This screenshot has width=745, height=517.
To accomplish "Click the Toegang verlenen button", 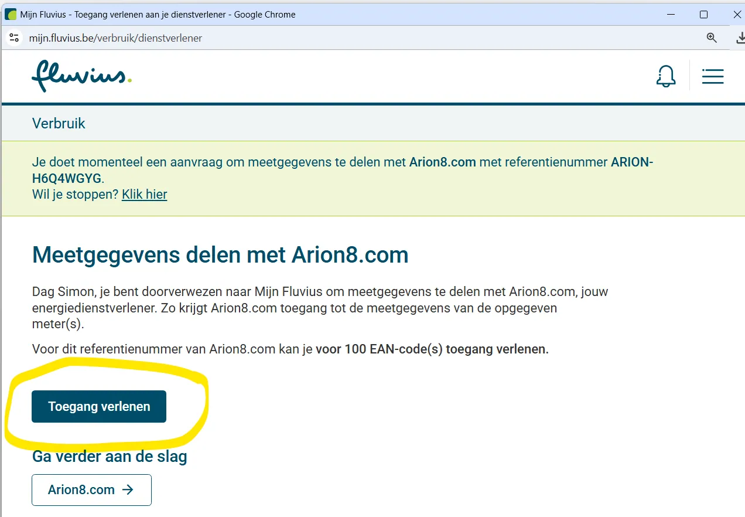I will pos(99,406).
